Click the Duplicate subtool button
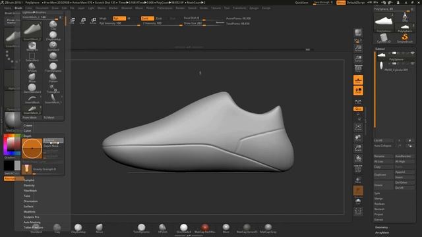Viewport: 422px width, 237px height. pyautogui.click(x=383, y=174)
